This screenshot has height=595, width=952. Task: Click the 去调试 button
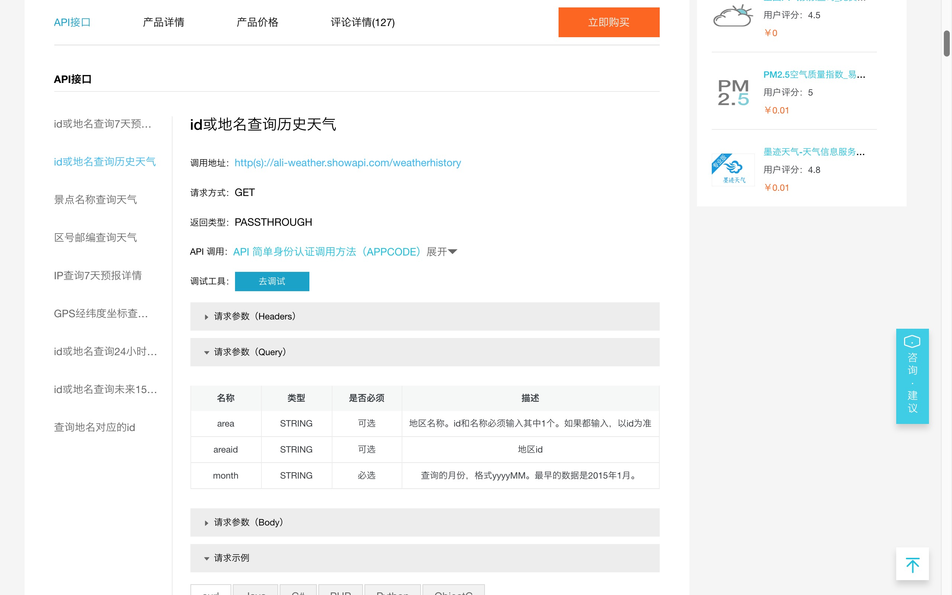[x=272, y=281]
